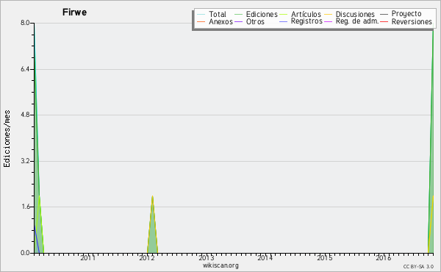Click the 3.2 y-axis value

click(x=25, y=161)
